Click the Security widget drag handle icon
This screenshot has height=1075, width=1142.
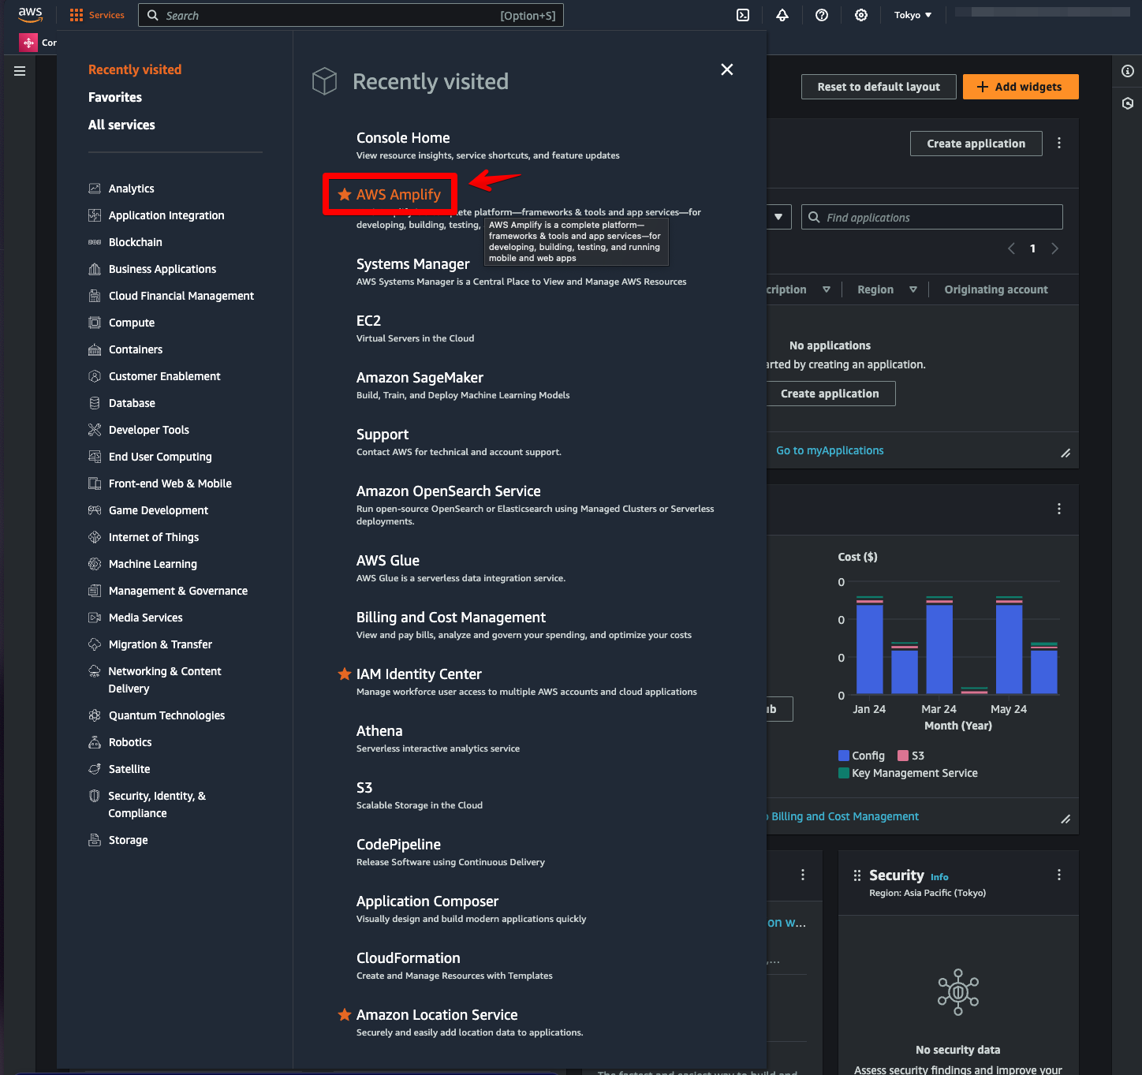click(x=856, y=875)
